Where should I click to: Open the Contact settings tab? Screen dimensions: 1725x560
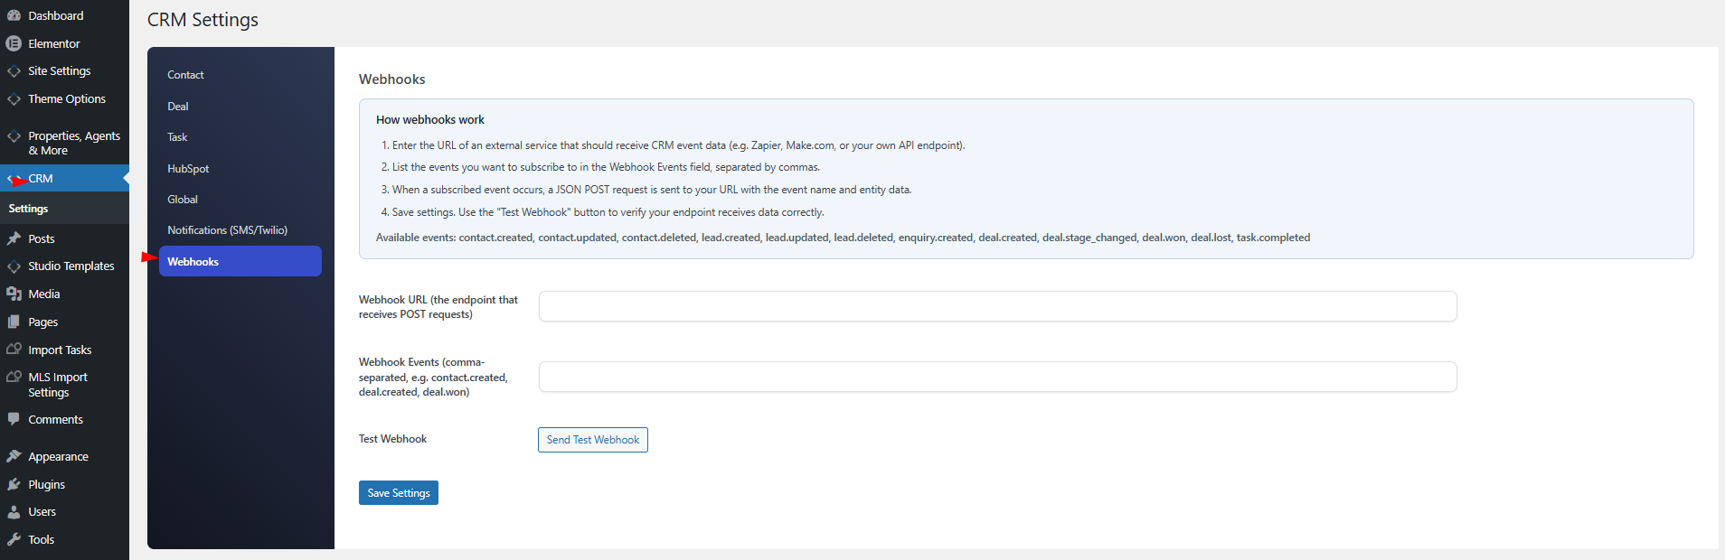click(x=185, y=75)
